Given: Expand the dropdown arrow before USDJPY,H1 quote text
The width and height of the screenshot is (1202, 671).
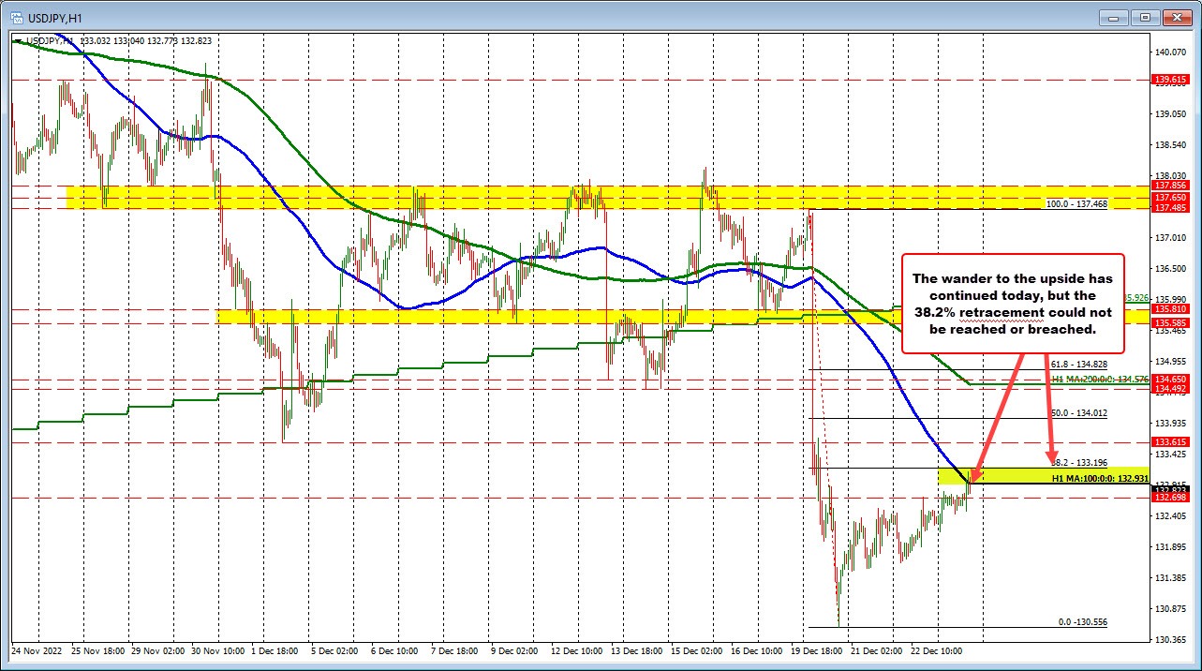Looking at the screenshot, I should pyautogui.click(x=20, y=40).
